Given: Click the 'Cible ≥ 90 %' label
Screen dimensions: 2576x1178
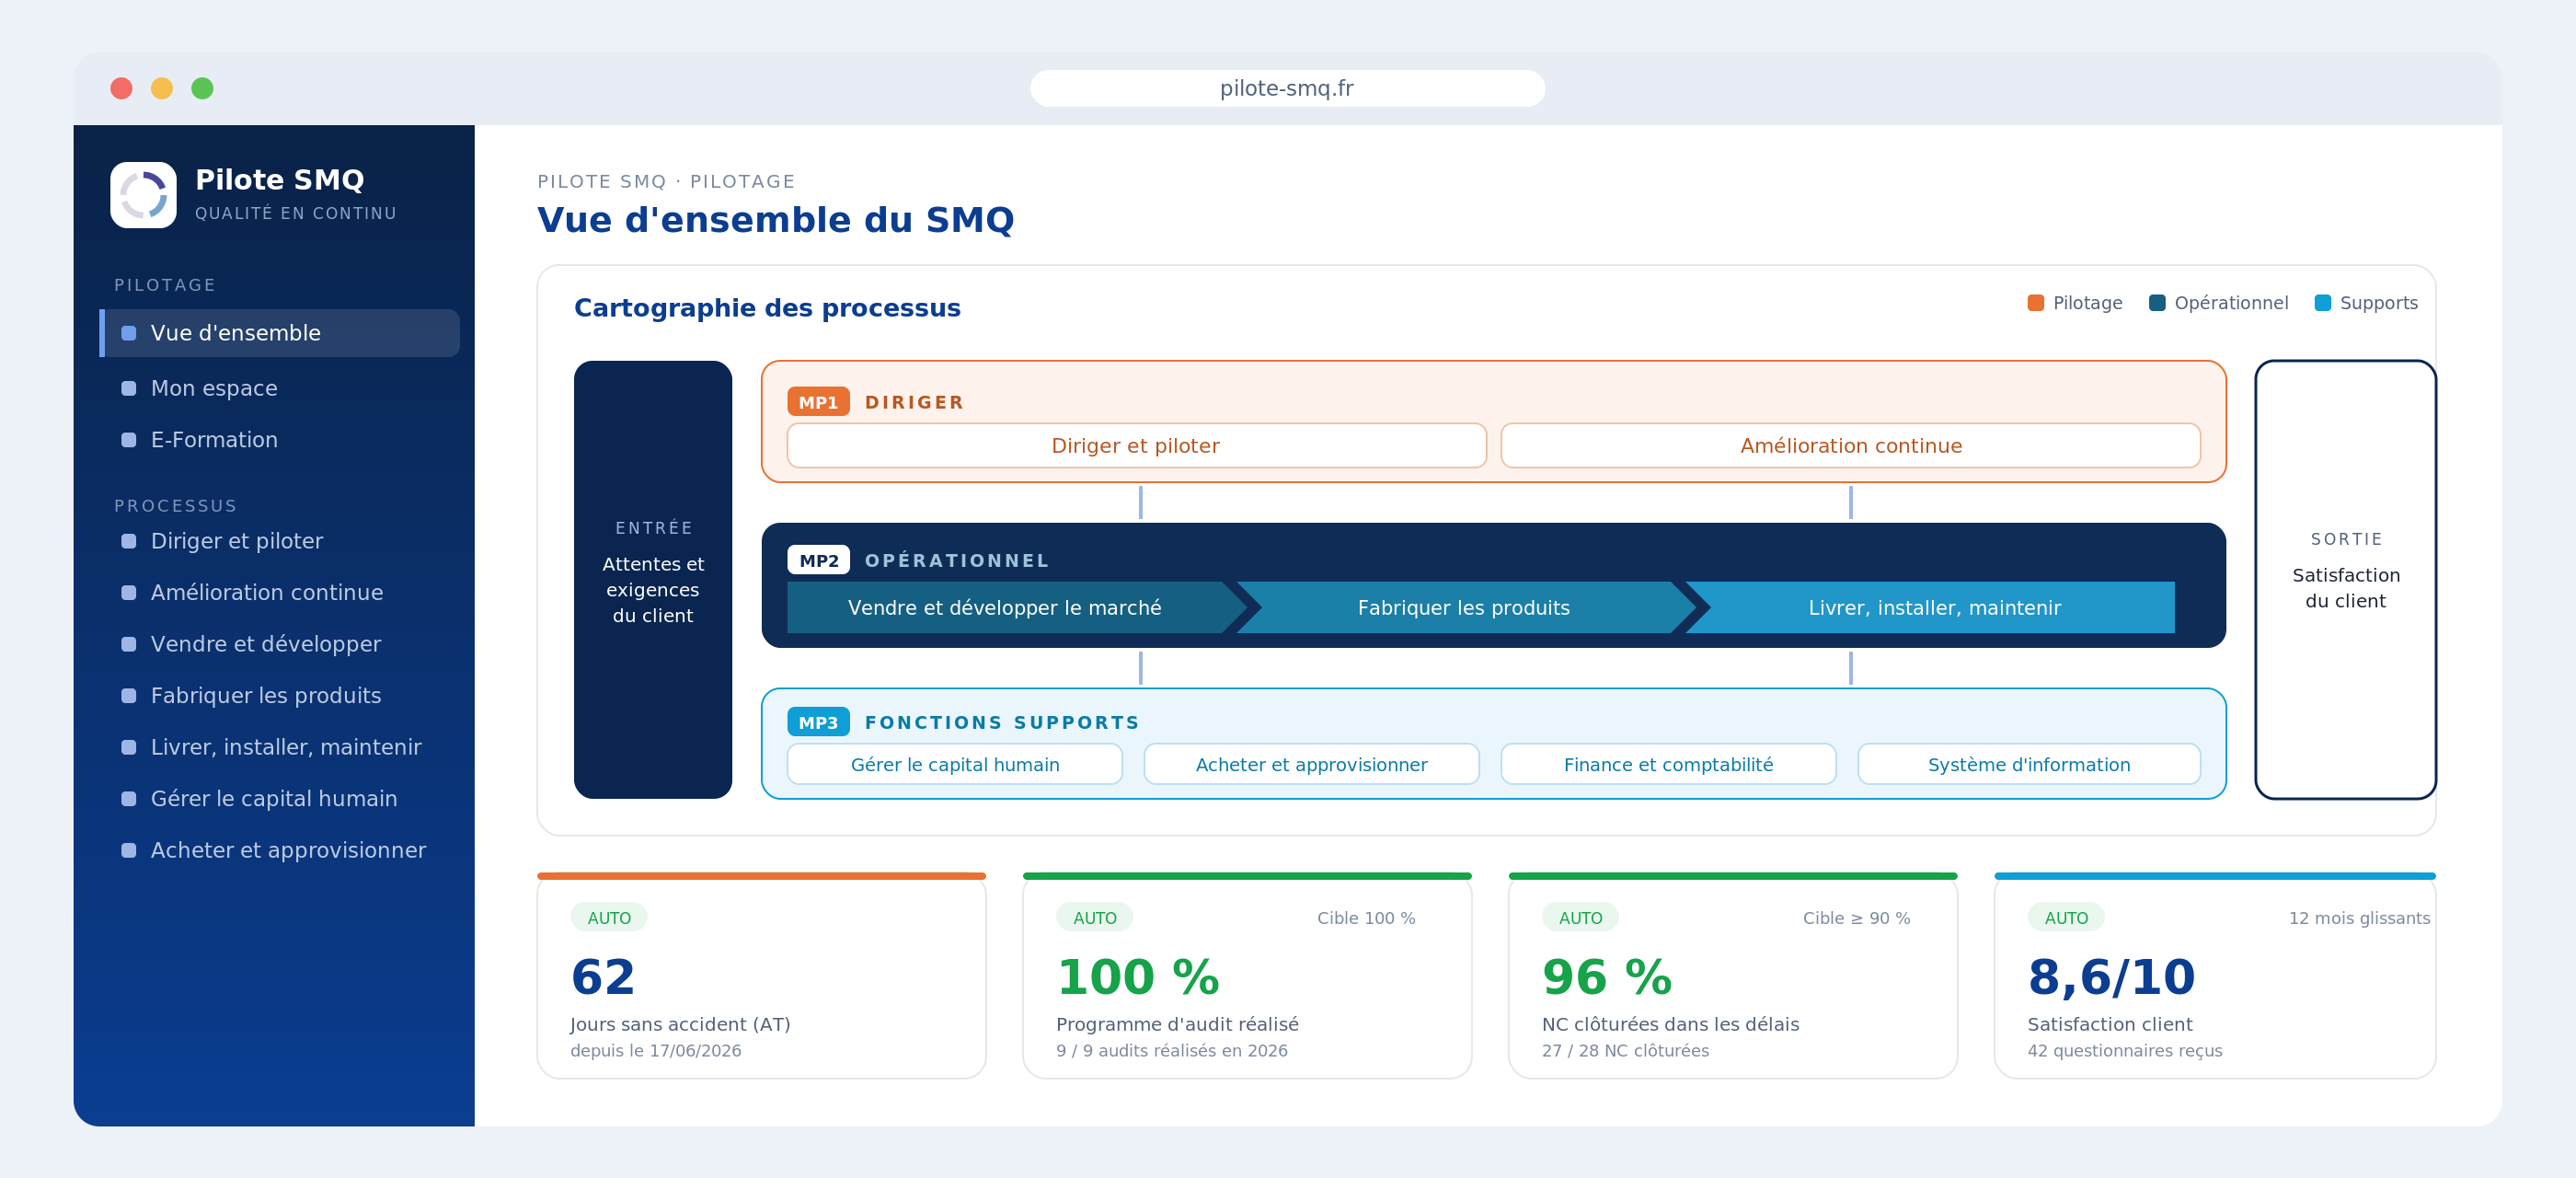Looking at the screenshot, I should click(x=1856, y=918).
